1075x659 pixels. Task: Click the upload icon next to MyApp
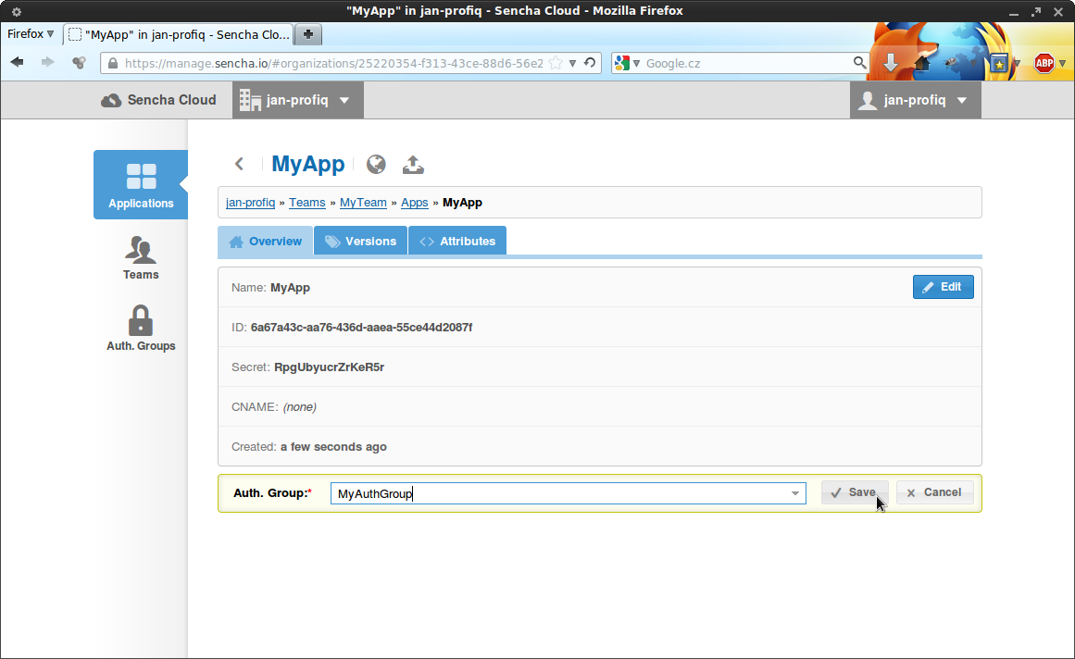pyautogui.click(x=413, y=164)
